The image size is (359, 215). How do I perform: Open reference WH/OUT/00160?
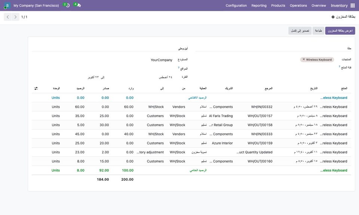[x=260, y=161]
